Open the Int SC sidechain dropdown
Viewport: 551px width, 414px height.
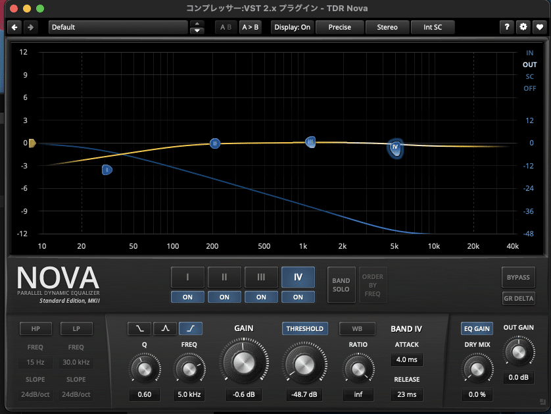(433, 27)
